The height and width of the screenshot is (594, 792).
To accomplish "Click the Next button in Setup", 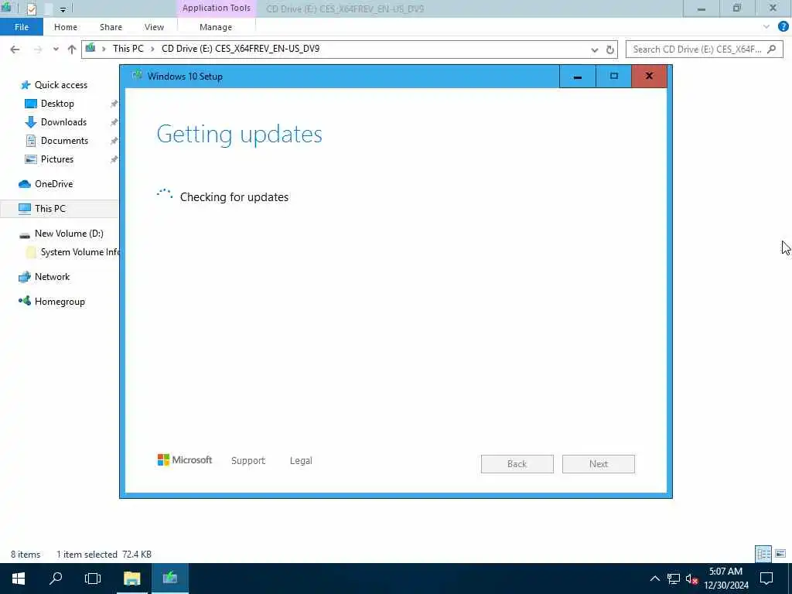I will (599, 464).
